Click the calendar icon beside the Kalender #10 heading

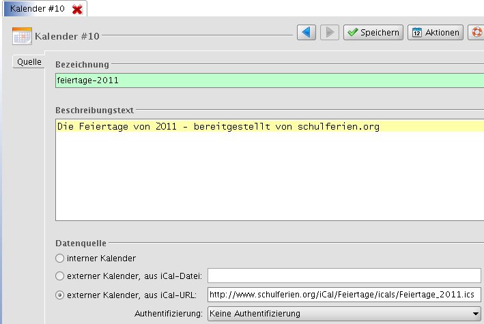(22, 36)
